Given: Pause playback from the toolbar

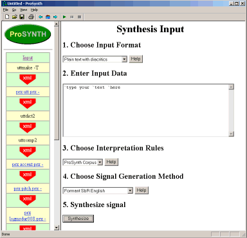Looking at the screenshot, I should coord(72,17).
